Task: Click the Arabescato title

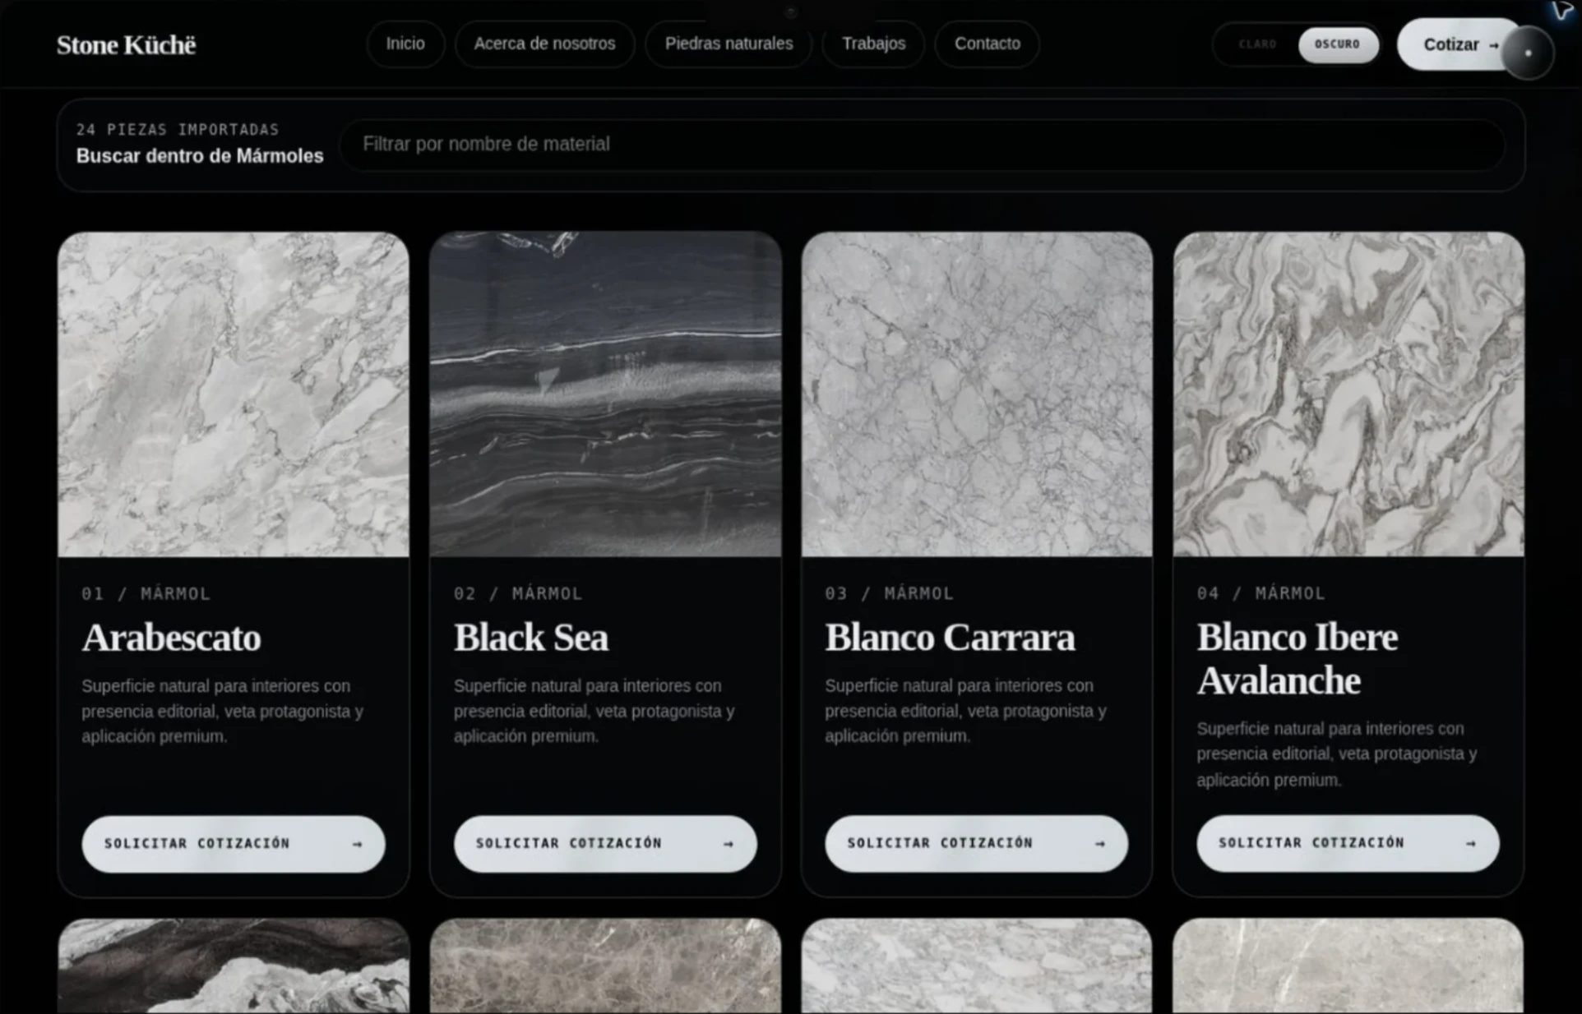Action: click(171, 638)
